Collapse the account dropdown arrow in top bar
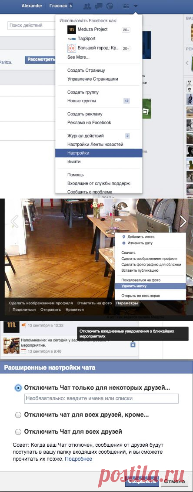Image resolution: width=193 pixels, height=492 pixels. pos(136,6)
